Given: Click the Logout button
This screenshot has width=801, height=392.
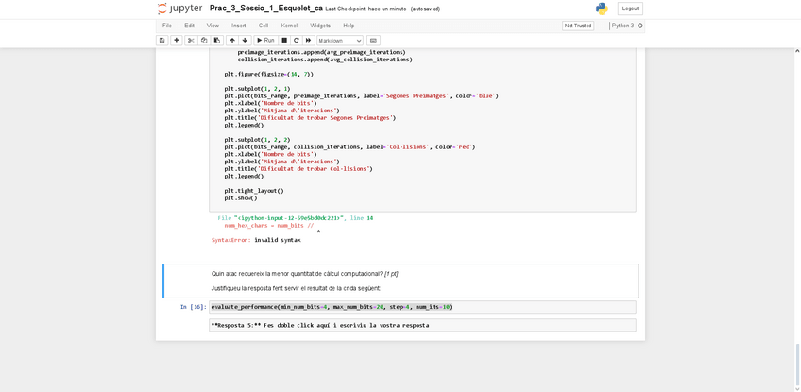Looking at the screenshot, I should coord(630,9).
